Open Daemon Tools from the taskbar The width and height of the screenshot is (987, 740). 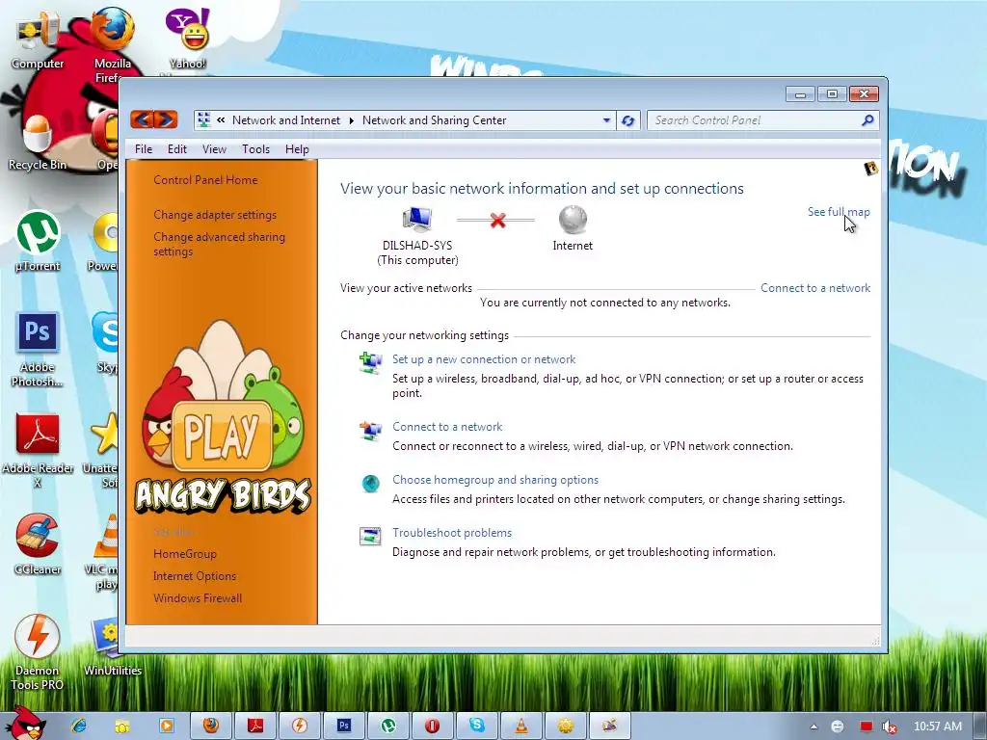coord(300,726)
